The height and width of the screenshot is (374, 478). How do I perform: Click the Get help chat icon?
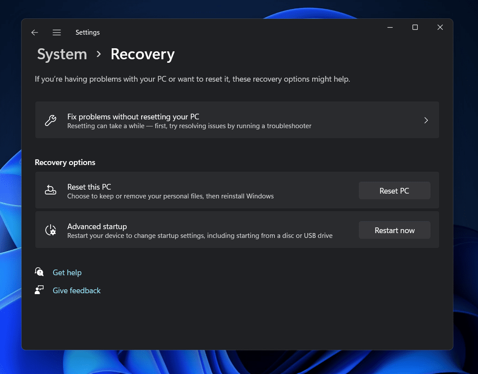[40, 272]
